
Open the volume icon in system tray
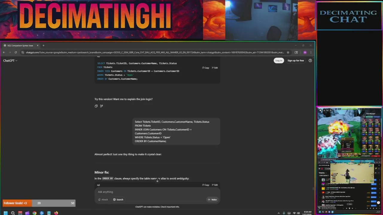(298, 213)
